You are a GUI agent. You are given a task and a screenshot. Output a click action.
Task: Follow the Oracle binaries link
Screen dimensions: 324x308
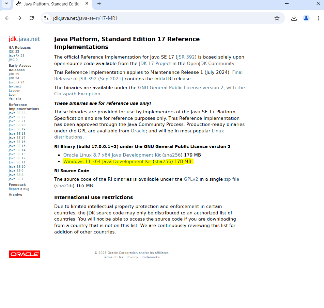coord(138,131)
